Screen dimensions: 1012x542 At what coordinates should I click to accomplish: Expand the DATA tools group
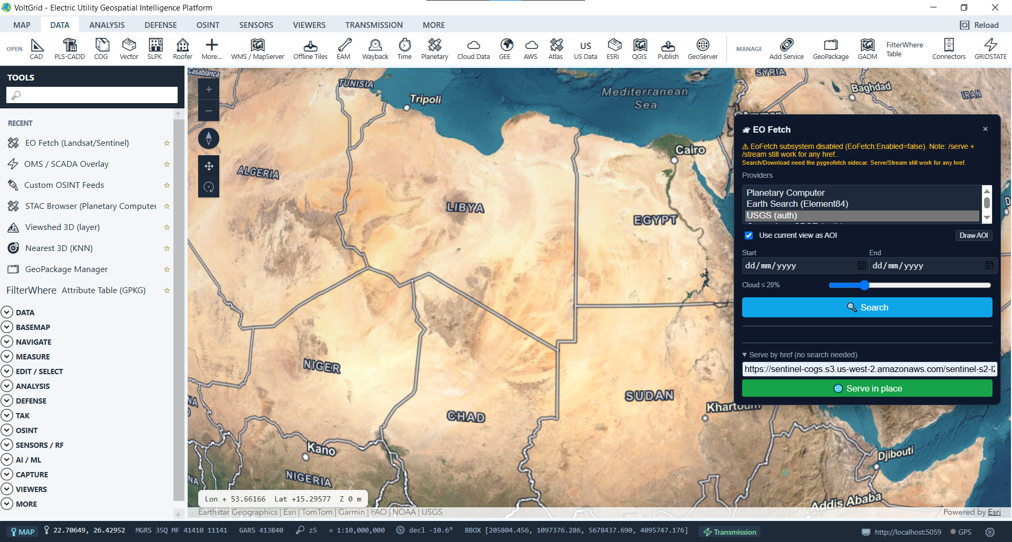tap(7, 312)
